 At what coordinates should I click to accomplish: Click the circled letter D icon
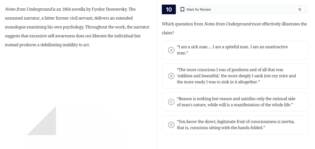pos(171,125)
